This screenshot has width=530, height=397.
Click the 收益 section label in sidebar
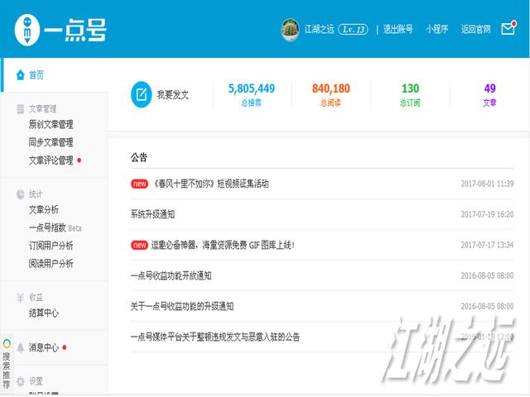[36, 298]
